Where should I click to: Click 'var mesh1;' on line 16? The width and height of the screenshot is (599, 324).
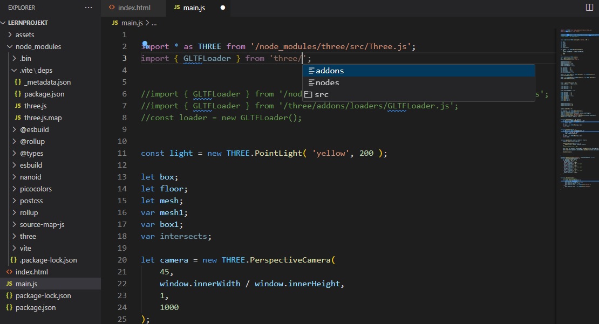164,212
